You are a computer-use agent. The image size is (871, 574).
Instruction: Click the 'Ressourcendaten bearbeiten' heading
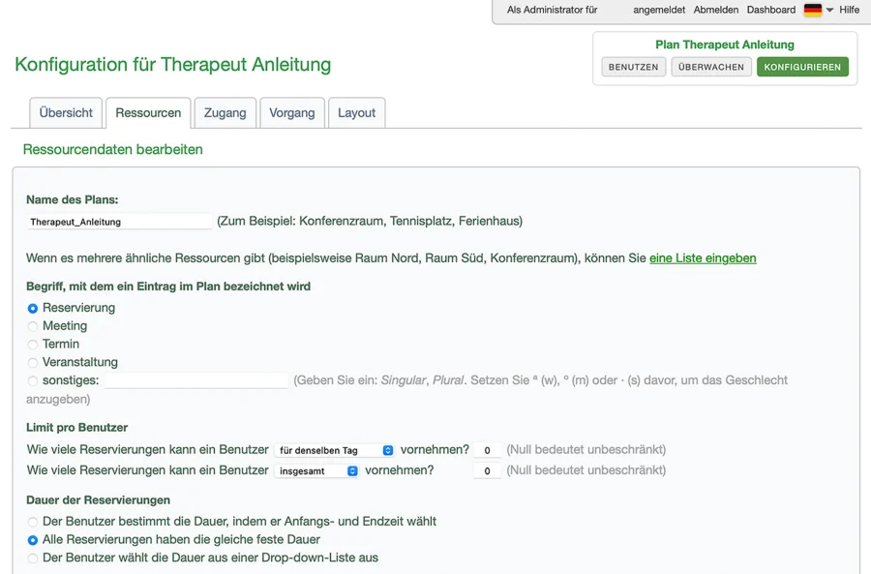tap(113, 149)
